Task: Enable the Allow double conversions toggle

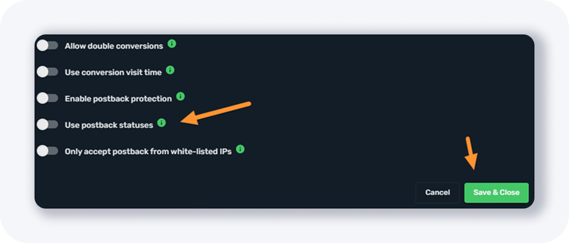Action: coord(48,46)
